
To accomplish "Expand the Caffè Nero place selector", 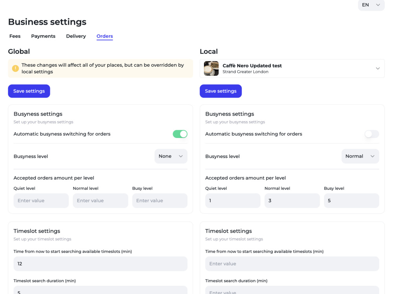I will click(x=292, y=69).
